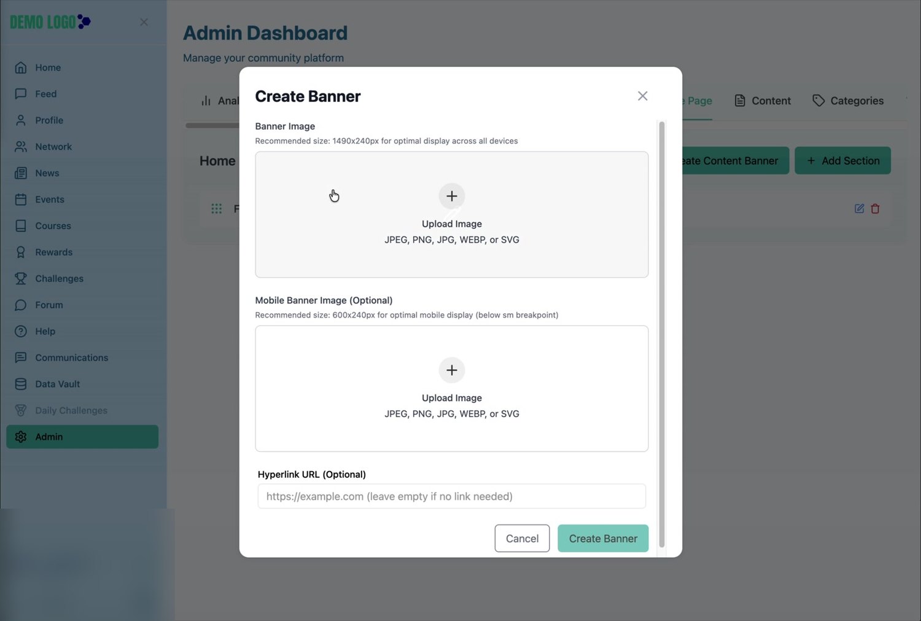Click the drag-handle grid icon in Home section
This screenshot has width=921, height=621.
click(x=216, y=209)
